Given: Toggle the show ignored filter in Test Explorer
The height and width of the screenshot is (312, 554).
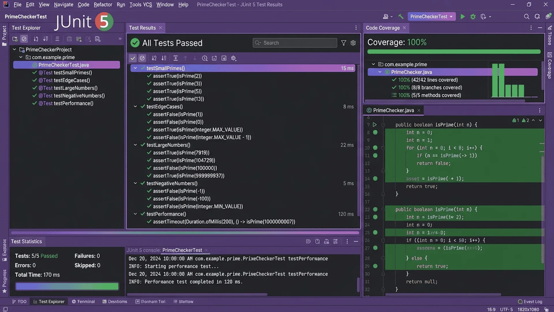Looking at the screenshot, I should point(24,39).
